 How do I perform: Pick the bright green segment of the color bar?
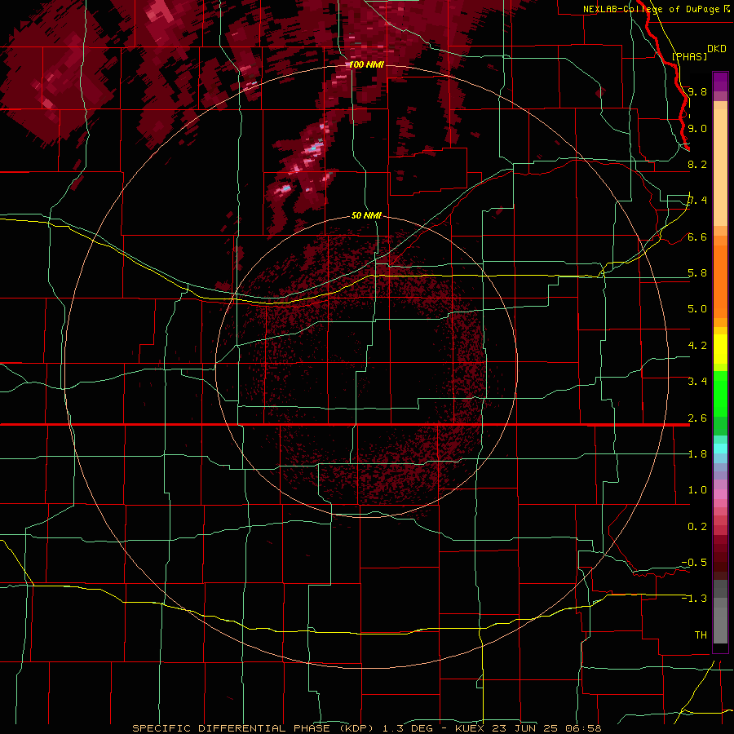point(720,394)
